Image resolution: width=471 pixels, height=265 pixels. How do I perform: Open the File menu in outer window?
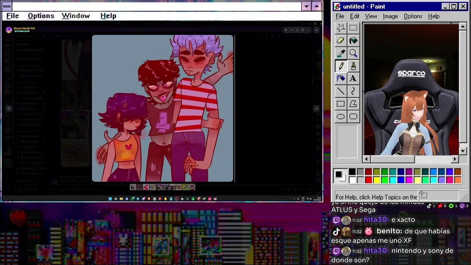pyautogui.click(x=13, y=16)
